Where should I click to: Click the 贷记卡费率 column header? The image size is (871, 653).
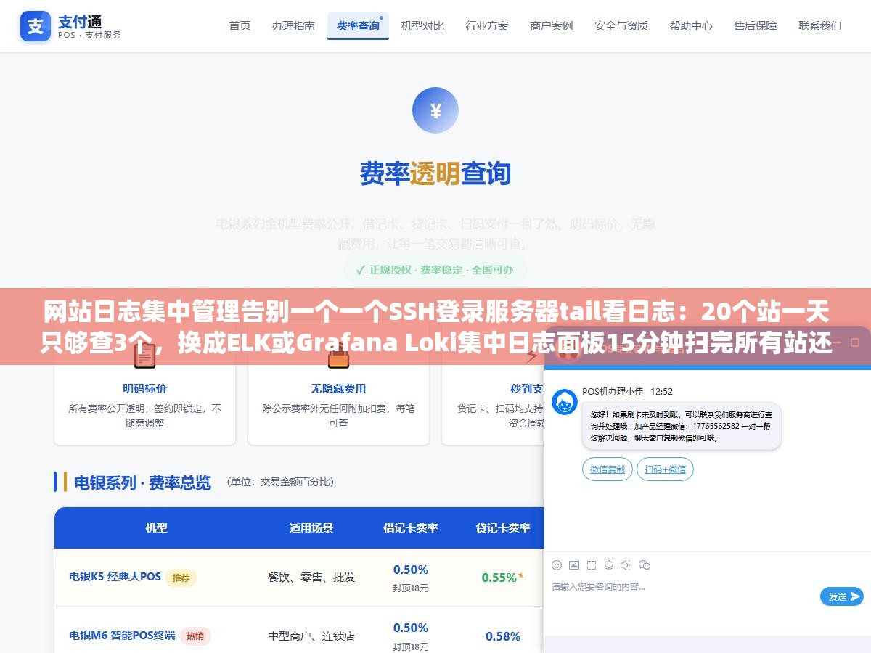pyautogui.click(x=503, y=527)
